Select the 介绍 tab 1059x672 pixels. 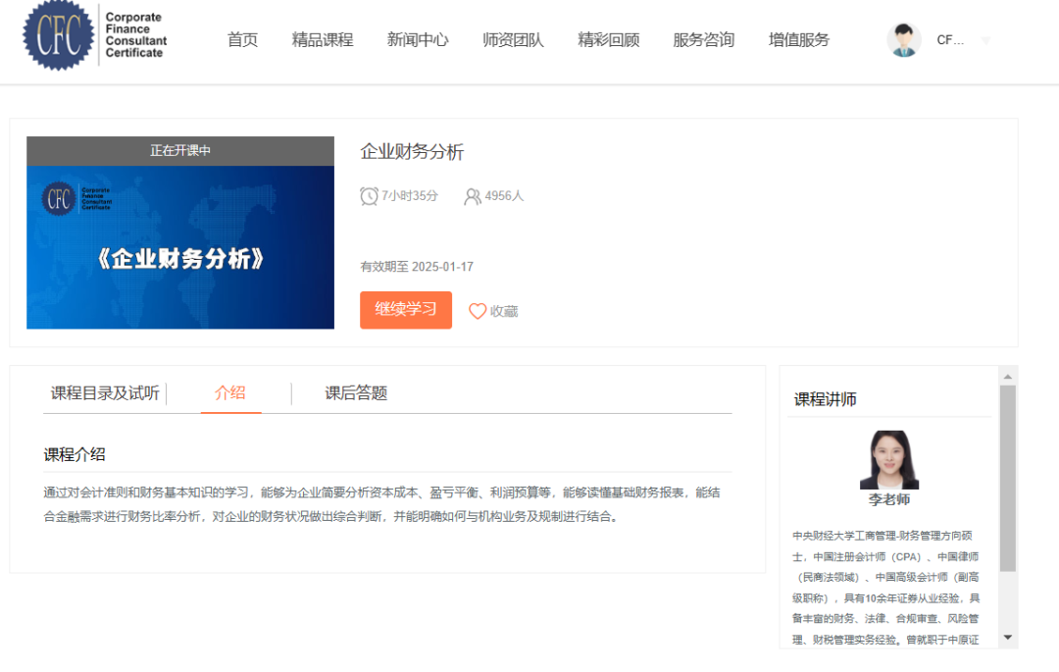point(230,393)
